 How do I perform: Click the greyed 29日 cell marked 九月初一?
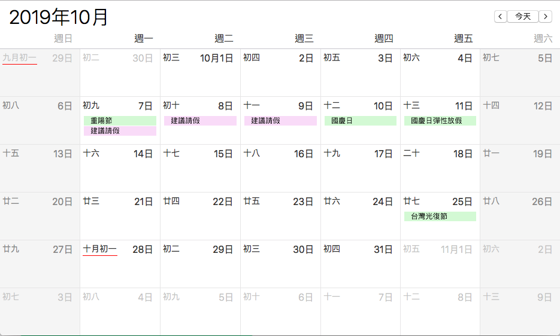click(40, 73)
